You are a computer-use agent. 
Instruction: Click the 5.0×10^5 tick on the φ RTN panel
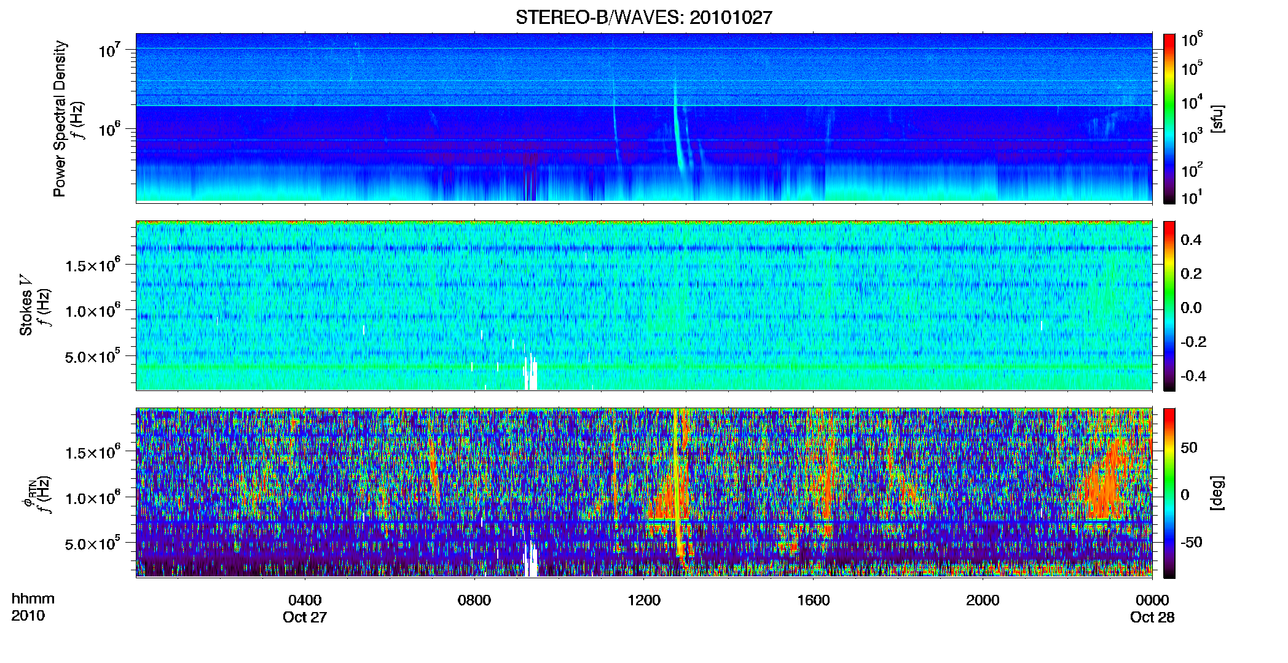(x=93, y=543)
